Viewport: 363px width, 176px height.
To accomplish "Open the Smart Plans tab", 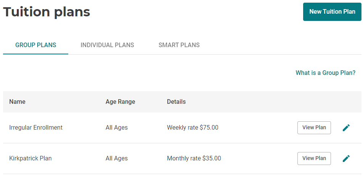I will coord(179,45).
